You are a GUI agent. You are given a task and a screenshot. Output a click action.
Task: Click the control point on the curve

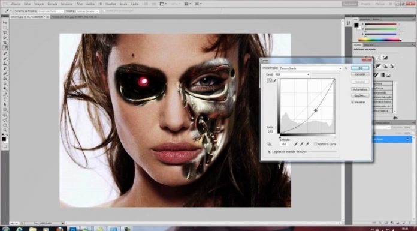click(x=315, y=110)
